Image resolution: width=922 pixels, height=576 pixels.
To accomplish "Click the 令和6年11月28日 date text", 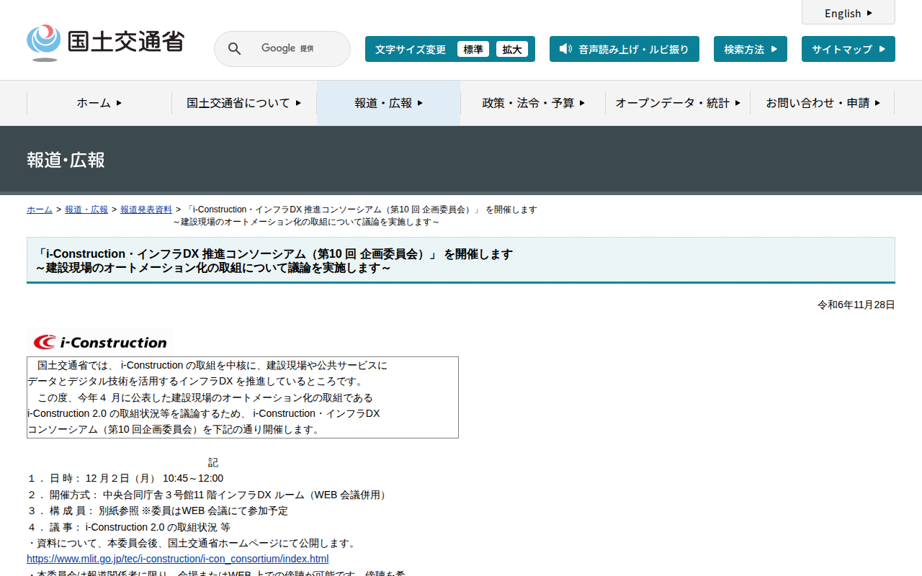I will (856, 305).
